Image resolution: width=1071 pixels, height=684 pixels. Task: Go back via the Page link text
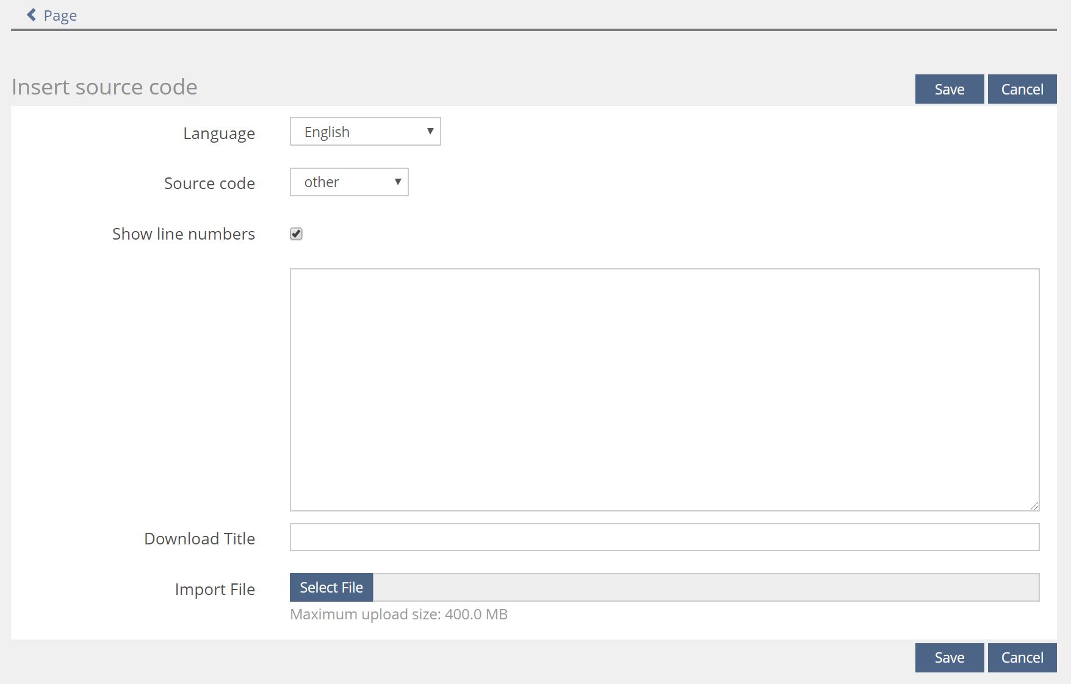click(60, 15)
